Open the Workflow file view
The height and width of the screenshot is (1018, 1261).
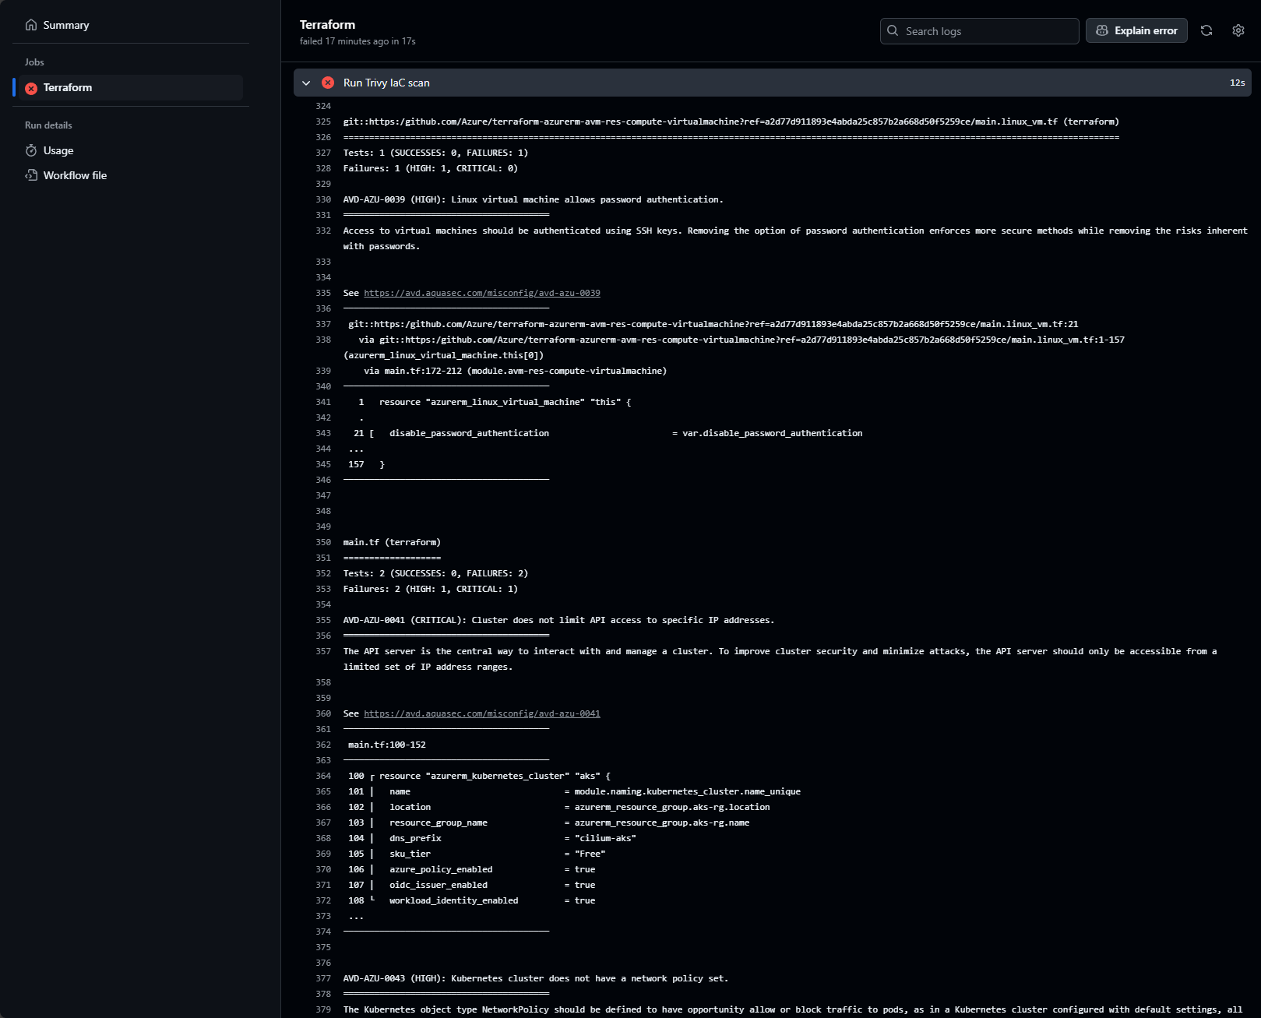[x=75, y=175]
